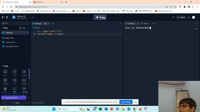Click code line 2 print statement
This screenshot has width=200, height=112.
click(51, 34)
